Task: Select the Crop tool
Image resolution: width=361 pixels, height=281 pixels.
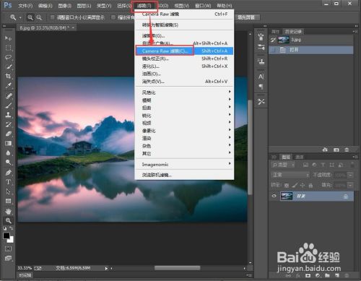Action: tap(8, 76)
